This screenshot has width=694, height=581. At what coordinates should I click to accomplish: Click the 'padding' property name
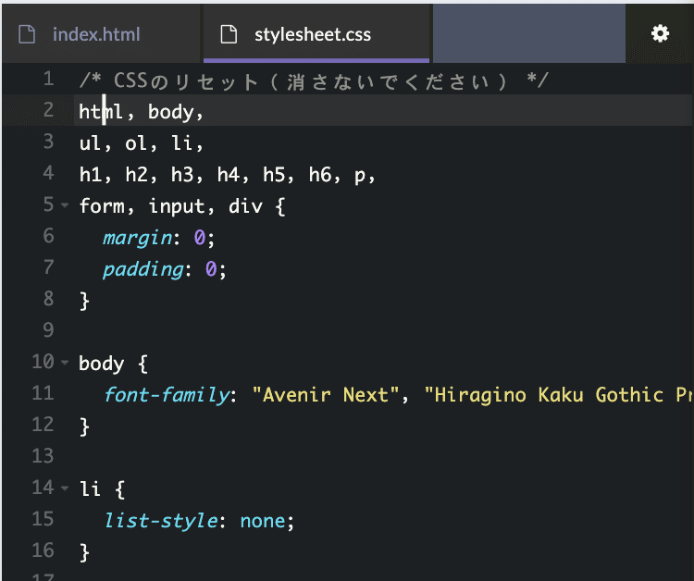tap(143, 270)
